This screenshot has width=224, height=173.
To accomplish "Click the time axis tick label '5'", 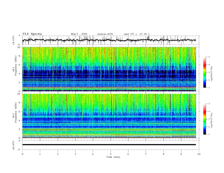I will point(111,154).
